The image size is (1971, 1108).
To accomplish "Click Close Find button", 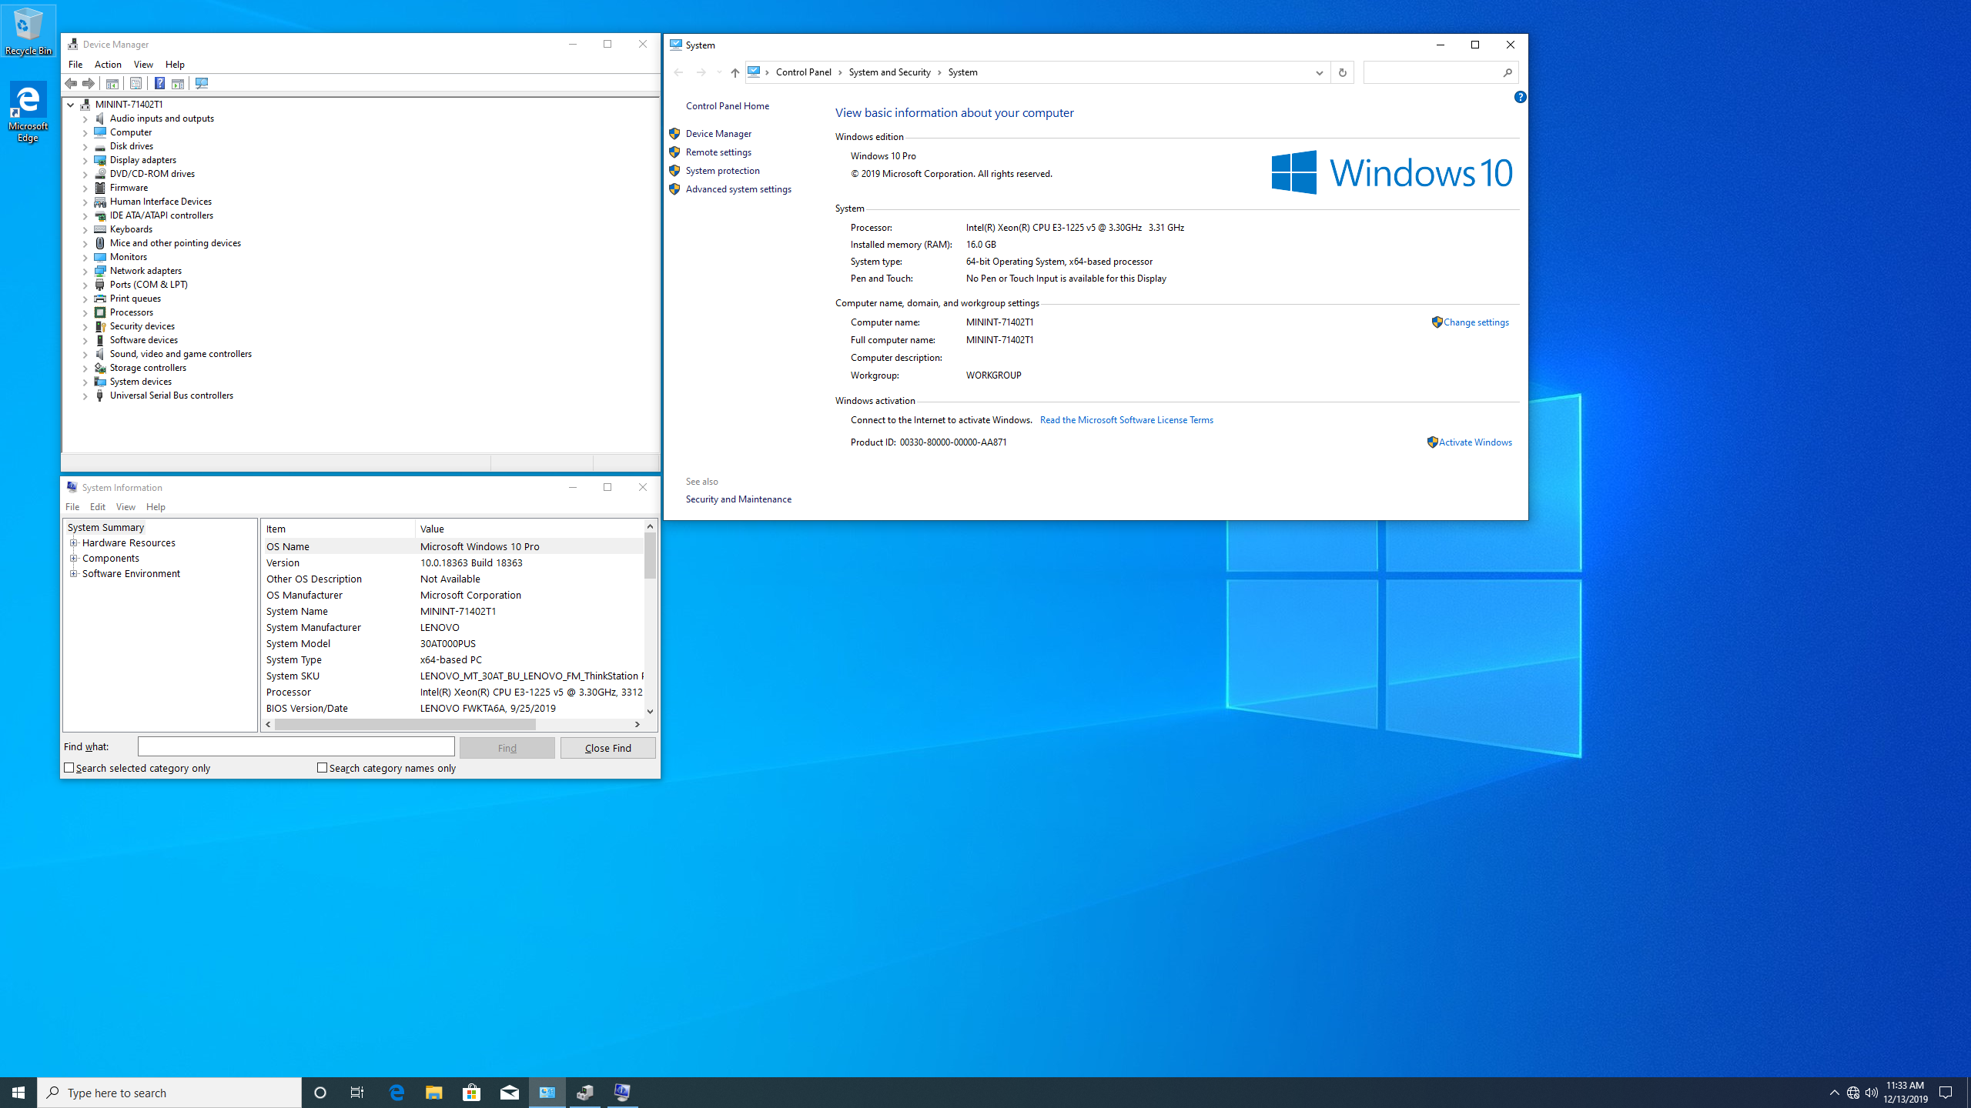I will [x=608, y=748].
